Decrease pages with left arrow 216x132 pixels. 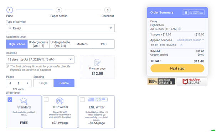[x=10, y=83]
